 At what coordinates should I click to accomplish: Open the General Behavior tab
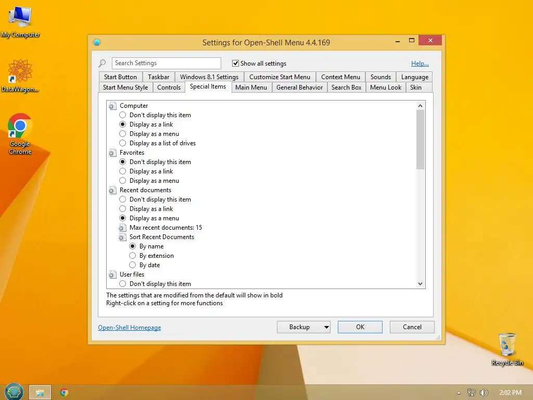299,87
